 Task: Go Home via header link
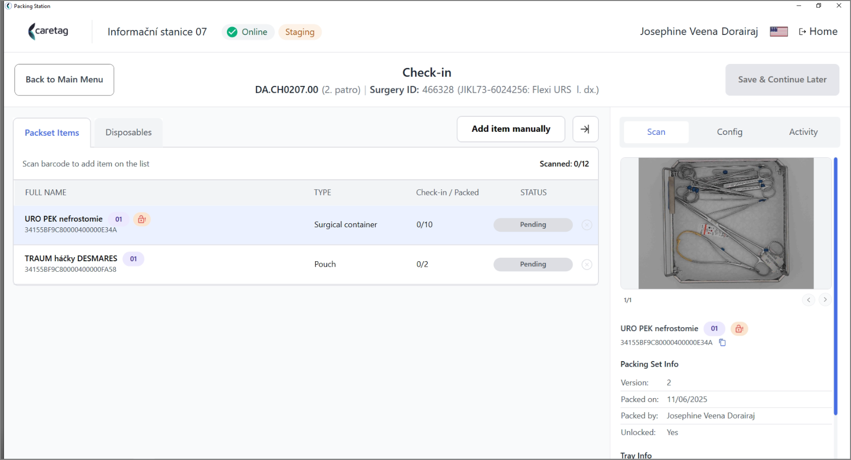point(818,31)
